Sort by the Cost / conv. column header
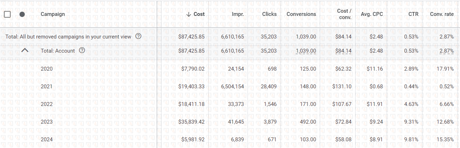Screen dimensions: 460x148 [x=344, y=14]
